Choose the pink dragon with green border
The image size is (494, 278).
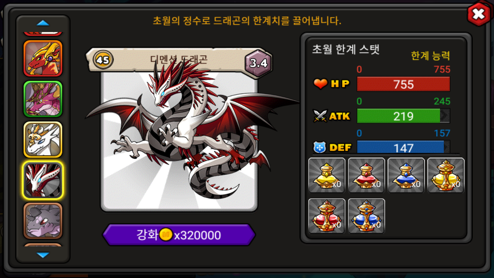click(x=43, y=99)
